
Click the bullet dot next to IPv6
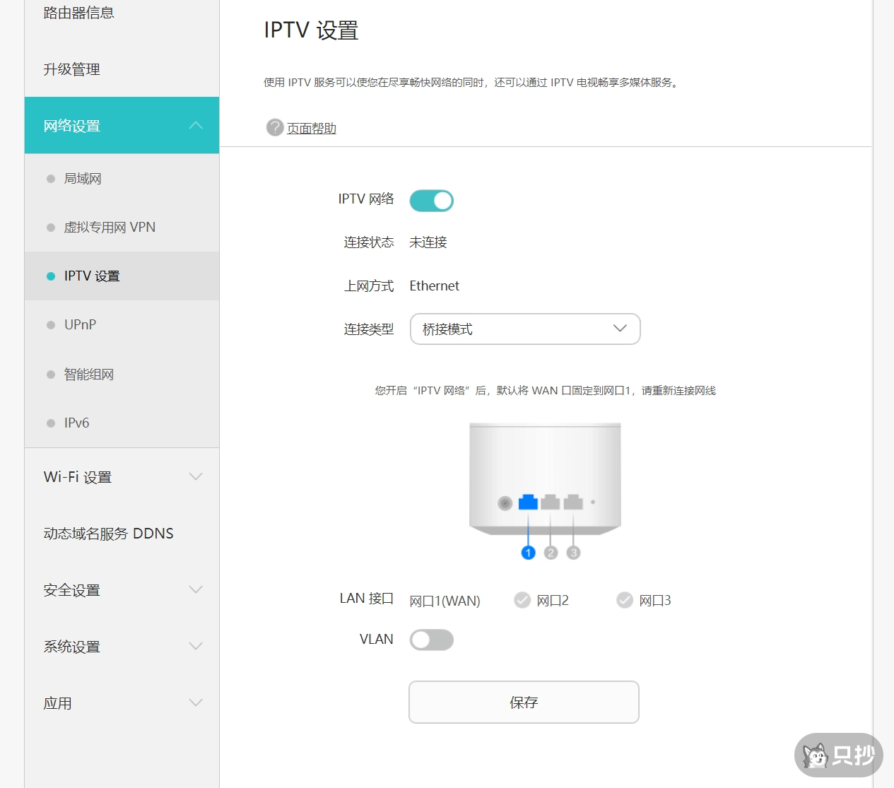click(x=49, y=423)
